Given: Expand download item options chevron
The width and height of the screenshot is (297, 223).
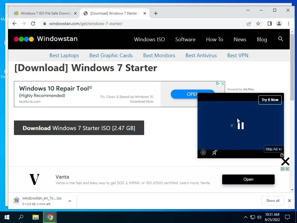Looking at the screenshot, I should (70, 201).
